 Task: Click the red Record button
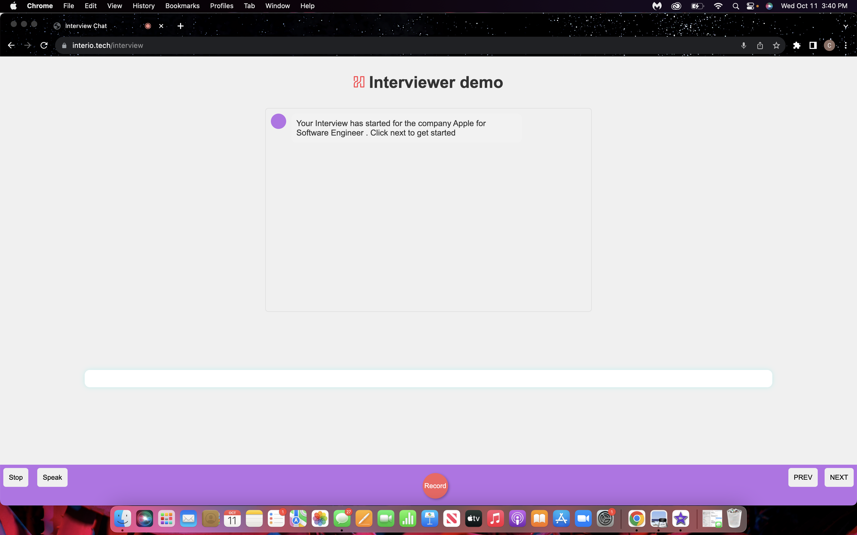435,486
